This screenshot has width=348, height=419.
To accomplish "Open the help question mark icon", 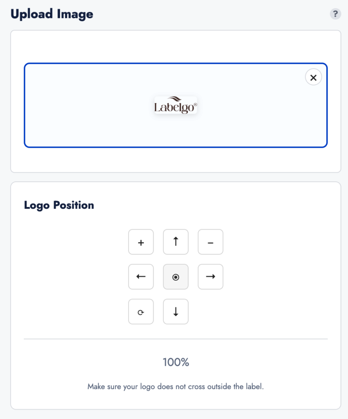I will click(x=335, y=14).
